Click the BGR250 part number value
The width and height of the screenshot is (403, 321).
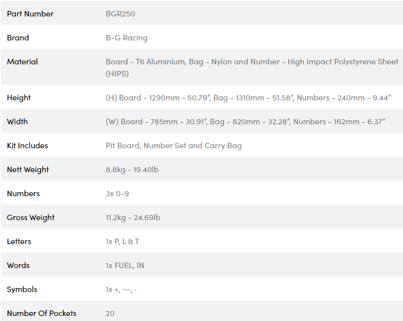(120, 13)
